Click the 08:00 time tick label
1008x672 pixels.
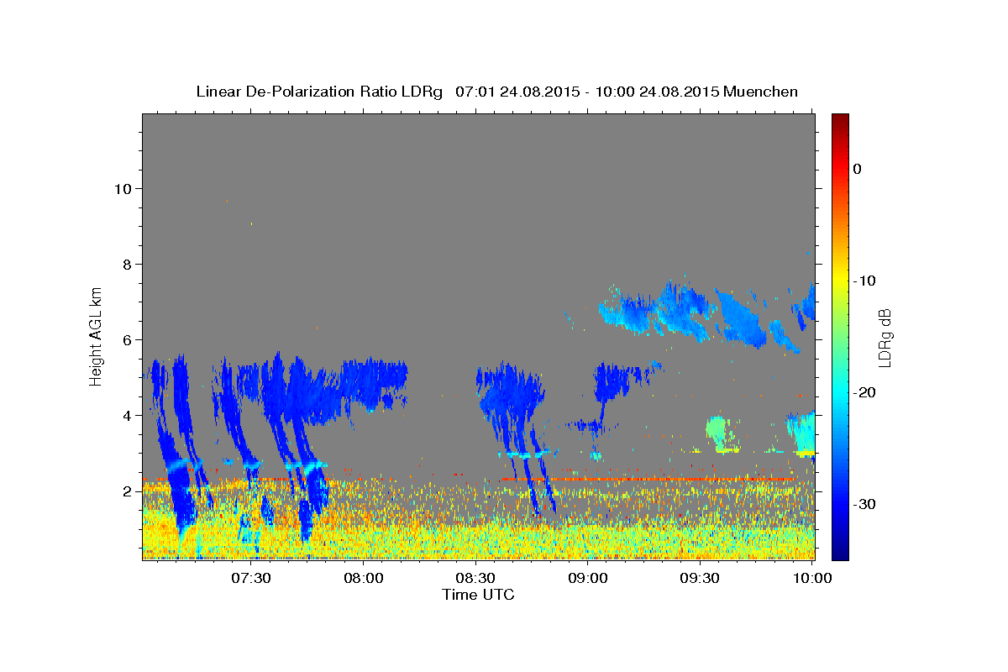pyautogui.click(x=364, y=578)
